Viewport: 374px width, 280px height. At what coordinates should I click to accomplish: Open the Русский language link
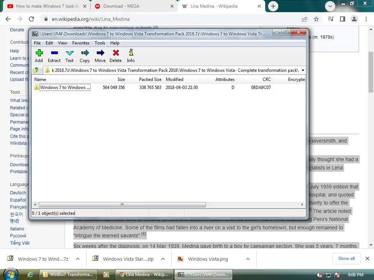tap(18, 236)
